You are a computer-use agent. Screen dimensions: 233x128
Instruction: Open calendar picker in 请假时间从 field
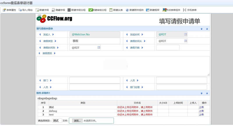click(185, 41)
